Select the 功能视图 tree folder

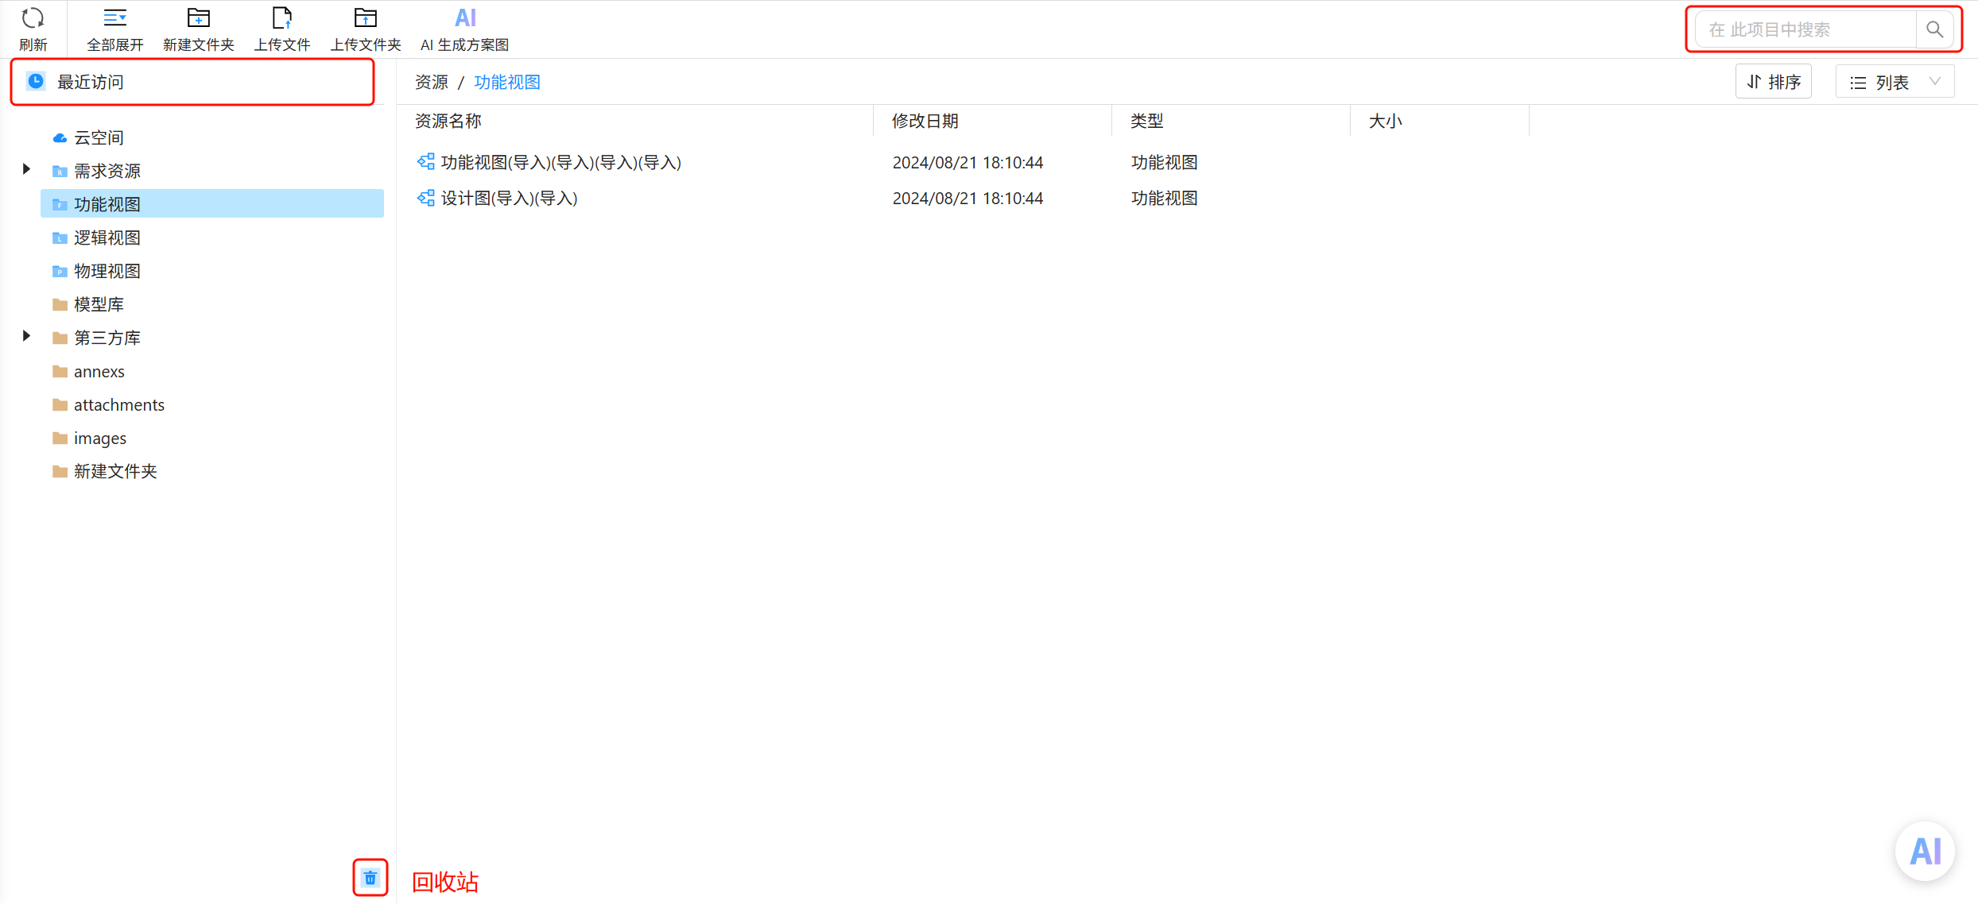(211, 204)
